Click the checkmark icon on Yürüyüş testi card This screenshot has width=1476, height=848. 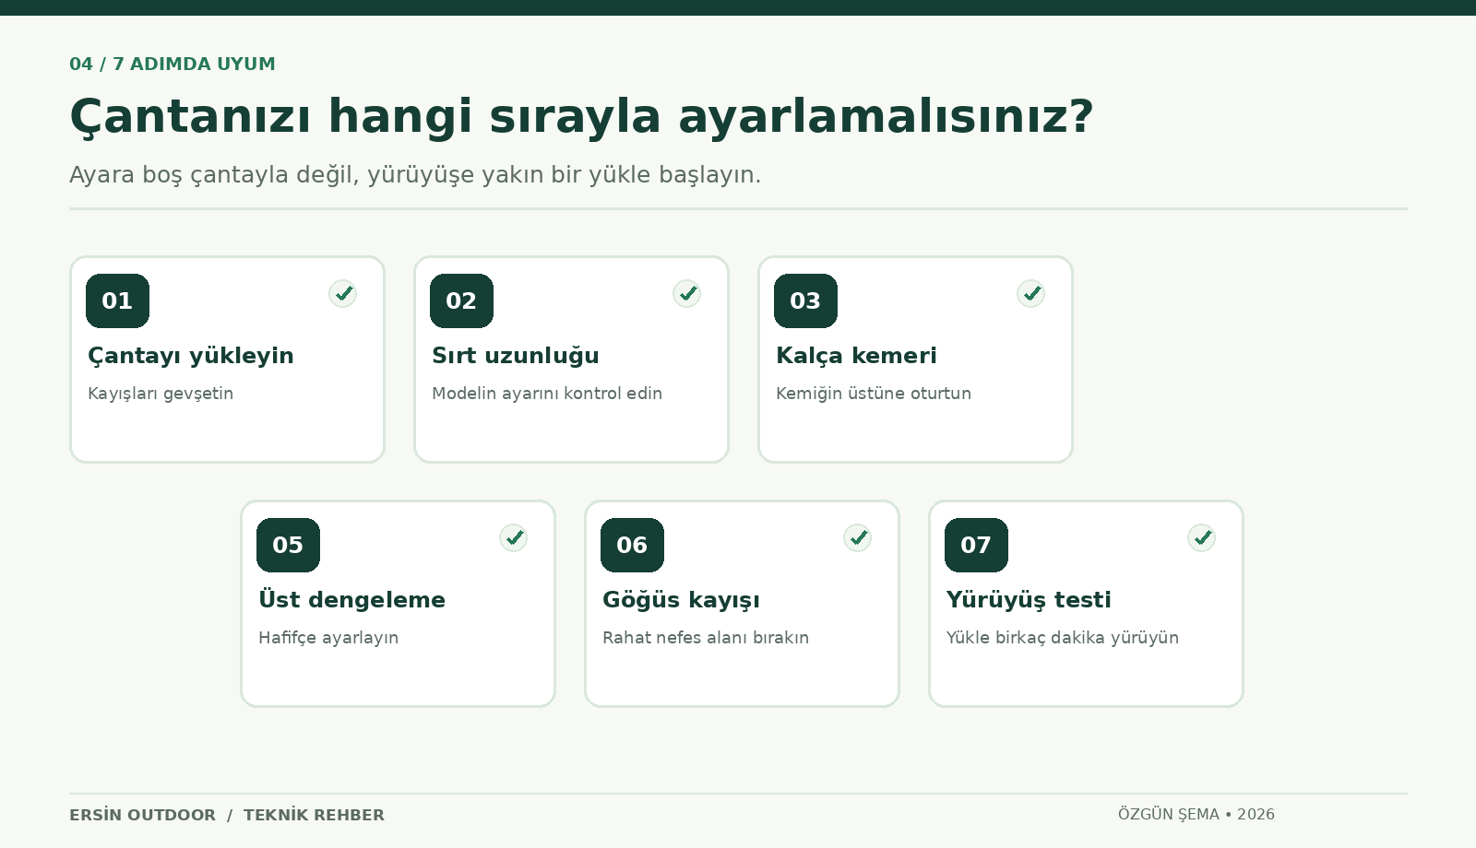click(1202, 538)
